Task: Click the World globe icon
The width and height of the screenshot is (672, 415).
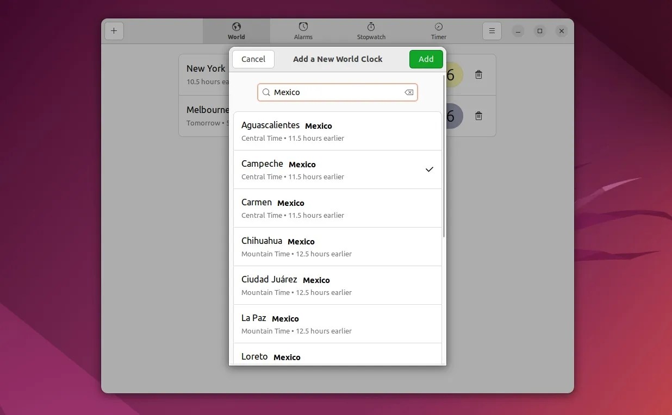Action: 236,26
